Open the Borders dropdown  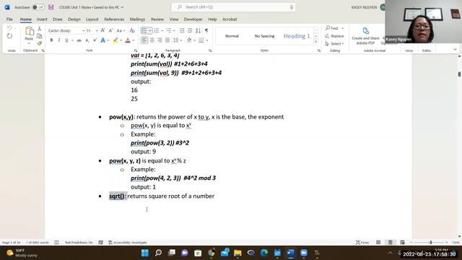point(207,40)
